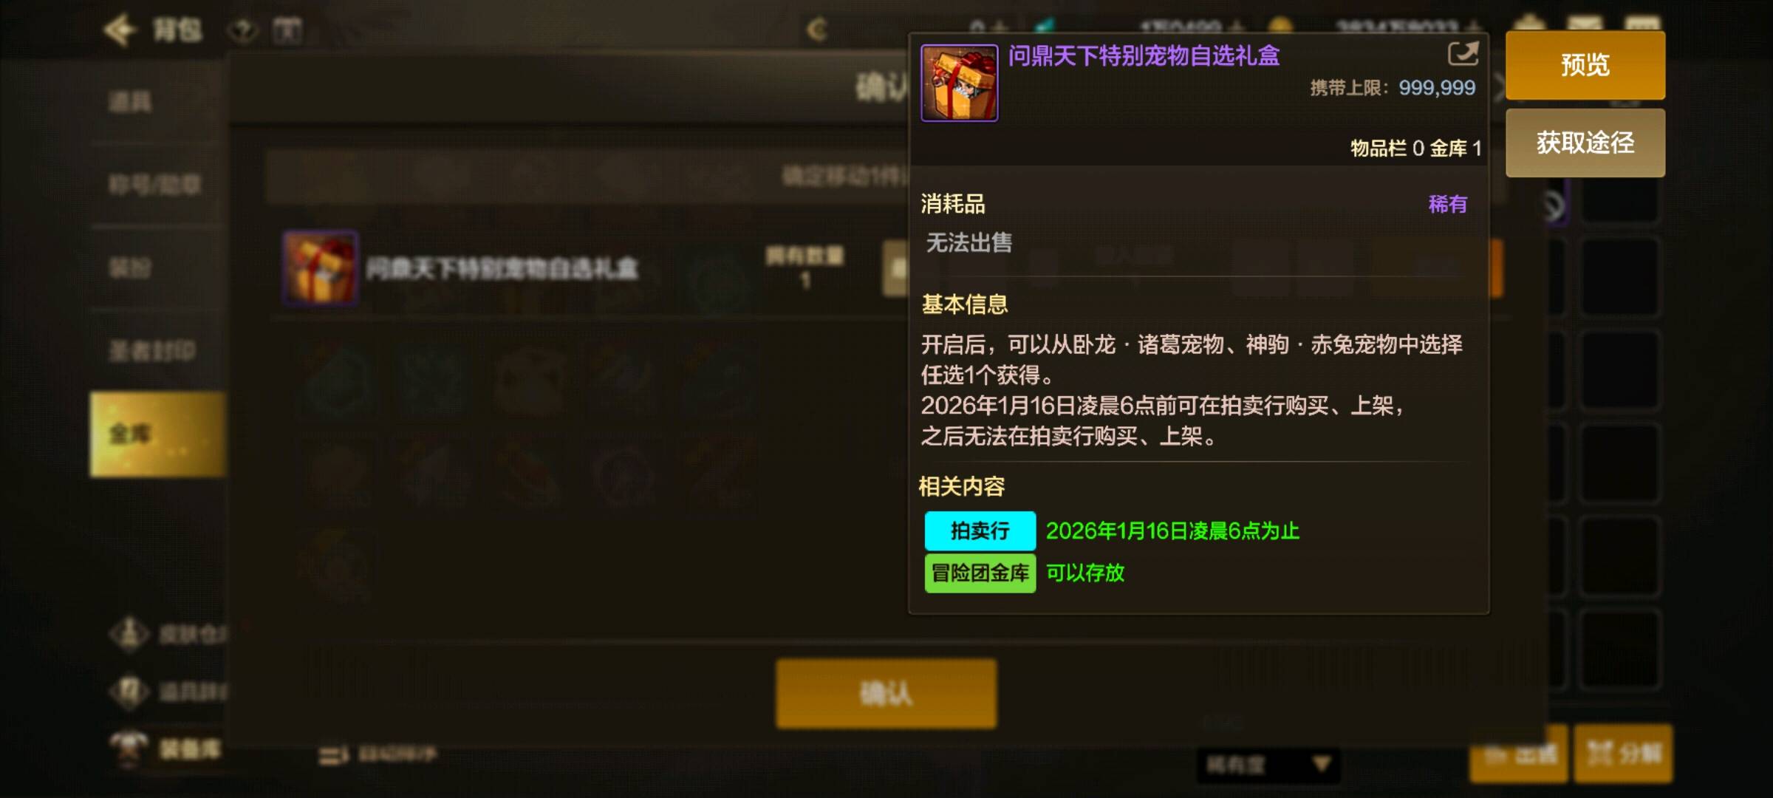
Task: Click the sort order icon at bottom
Action: (x=333, y=756)
